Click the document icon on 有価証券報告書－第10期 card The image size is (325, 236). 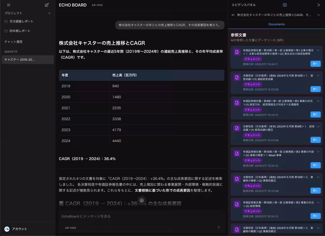236,51
